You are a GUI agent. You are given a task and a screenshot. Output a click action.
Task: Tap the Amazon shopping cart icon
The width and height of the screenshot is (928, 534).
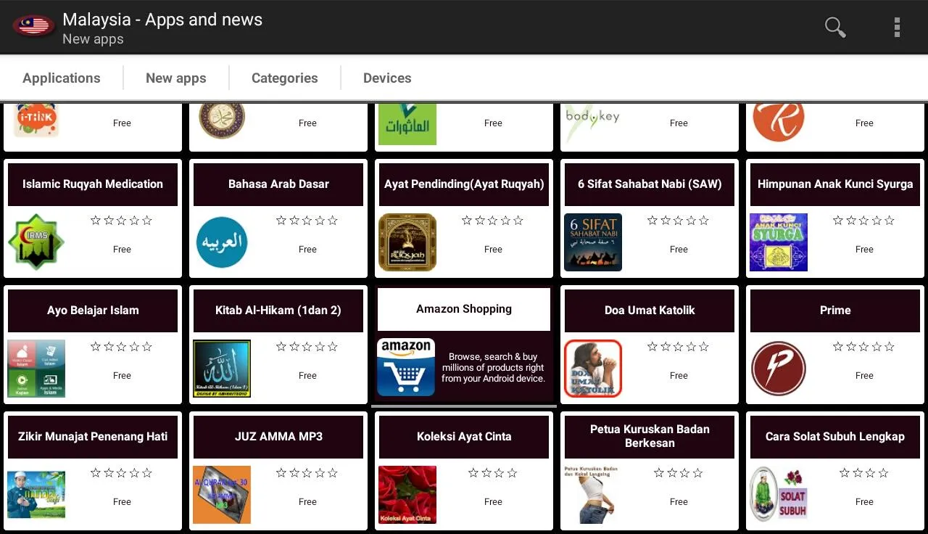[x=406, y=367]
